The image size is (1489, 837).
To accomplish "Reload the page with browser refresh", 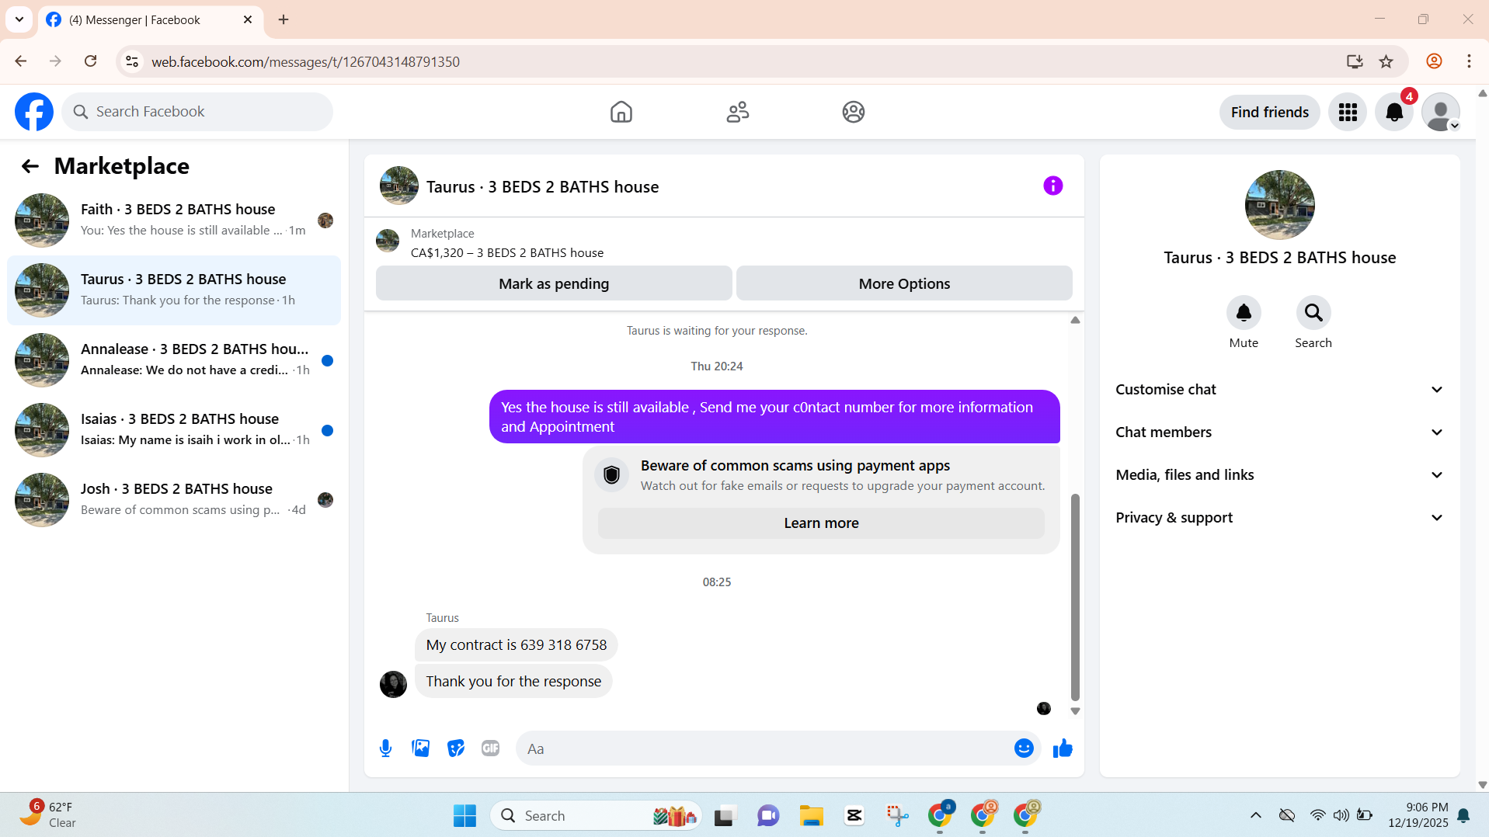I will [x=90, y=61].
